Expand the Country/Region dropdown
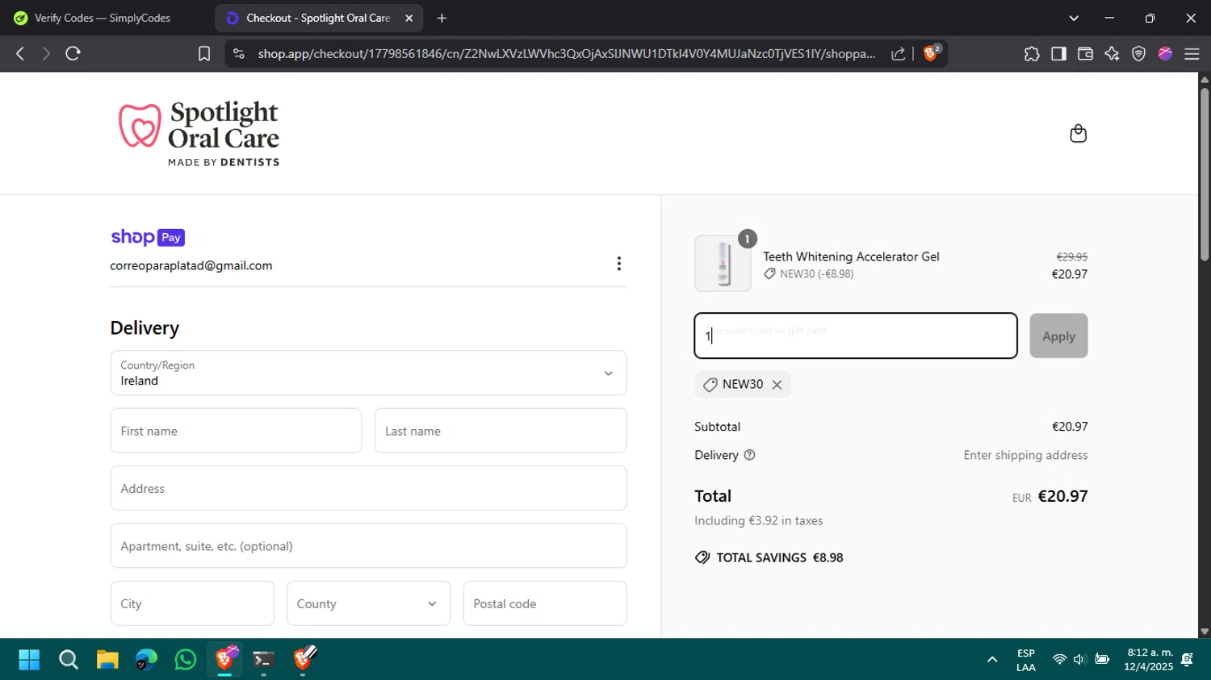The image size is (1211, 680). point(368,373)
